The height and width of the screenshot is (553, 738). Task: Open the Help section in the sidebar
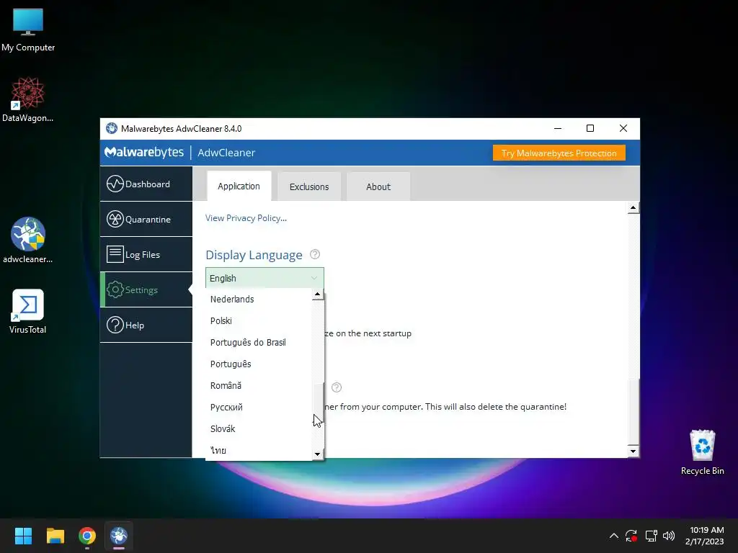coord(146,325)
